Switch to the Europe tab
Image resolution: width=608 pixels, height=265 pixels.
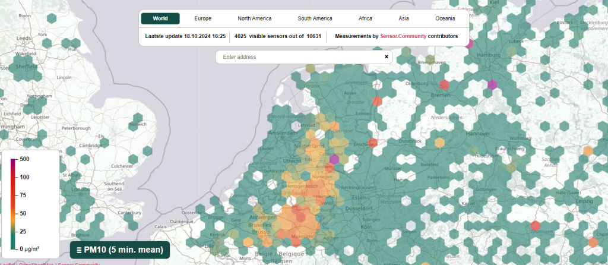click(203, 18)
